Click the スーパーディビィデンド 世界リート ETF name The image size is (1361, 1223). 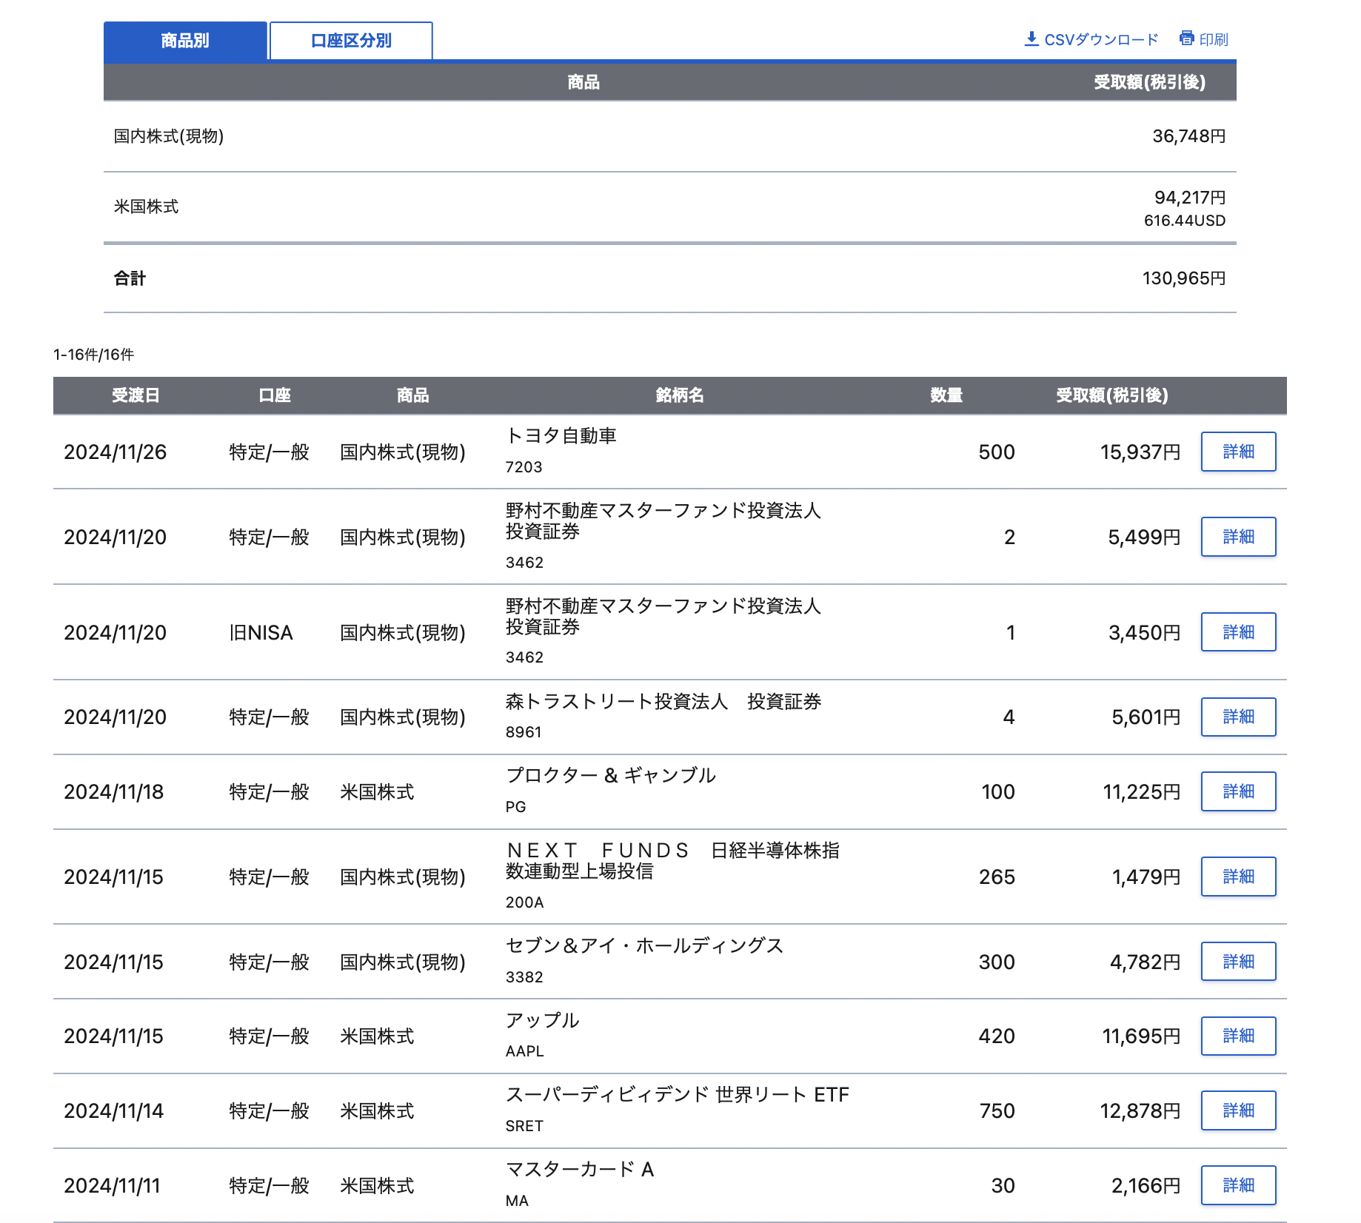pos(678,1095)
